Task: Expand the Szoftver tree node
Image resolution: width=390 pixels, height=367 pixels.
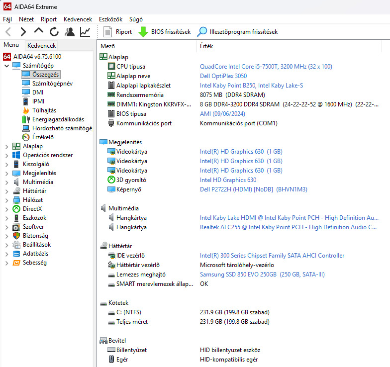Action: [7, 227]
